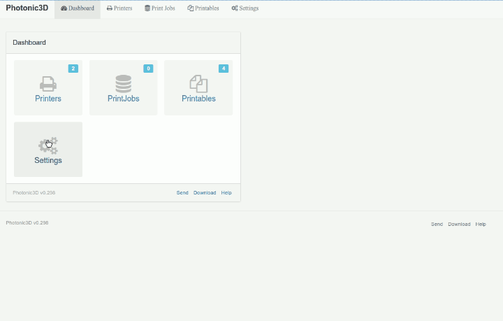Open the Print Jobs tab in the top navigation

tap(160, 8)
